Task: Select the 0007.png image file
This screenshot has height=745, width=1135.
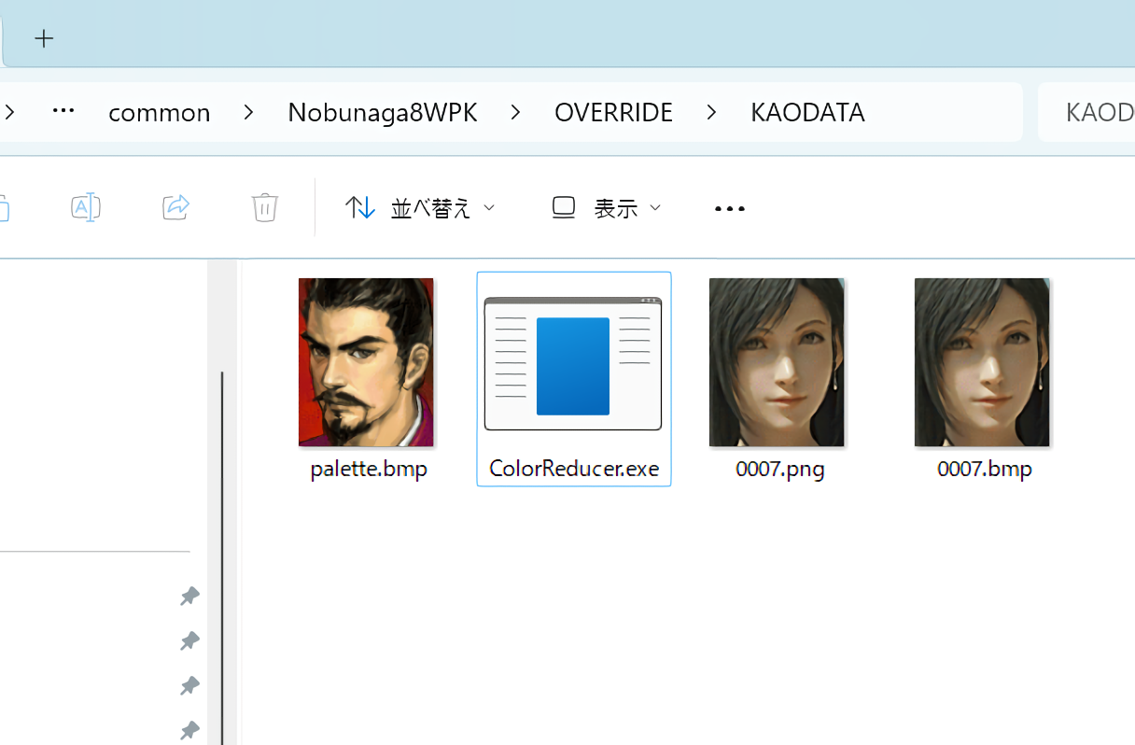Action: (x=777, y=362)
